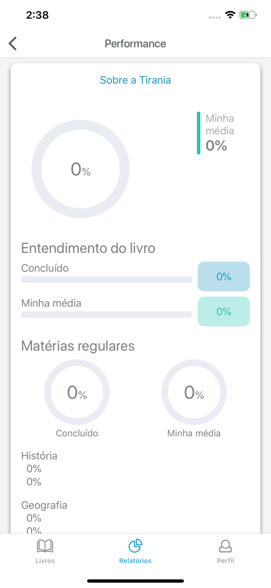Screen dimensions: 271x588
Task: Tap the cellular signal dots indicator
Action: pyautogui.click(x=215, y=17)
